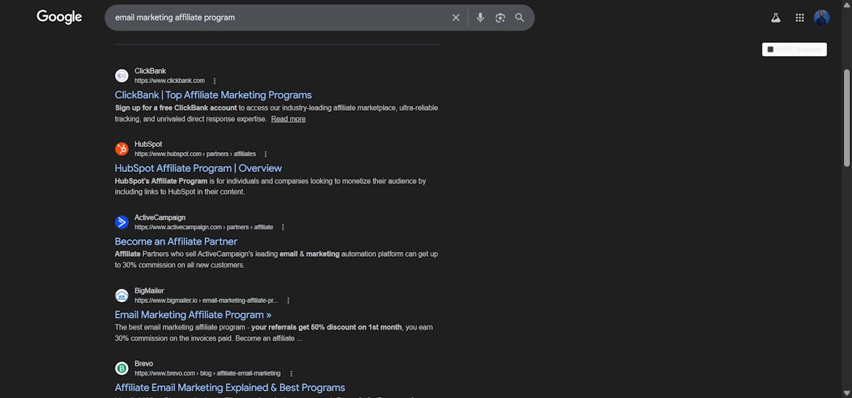Click the hubspot.com partners affiliates URL
Viewport: 852px width, 398px height.
click(x=195, y=154)
